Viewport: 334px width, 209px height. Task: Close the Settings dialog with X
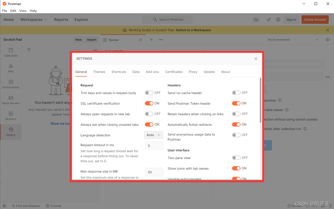(256, 59)
